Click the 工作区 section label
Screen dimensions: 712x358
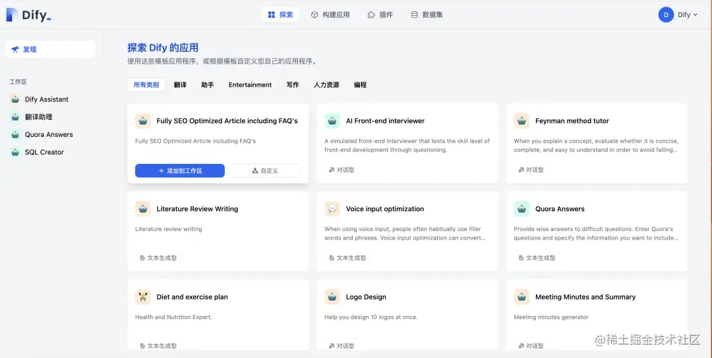(x=18, y=82)
